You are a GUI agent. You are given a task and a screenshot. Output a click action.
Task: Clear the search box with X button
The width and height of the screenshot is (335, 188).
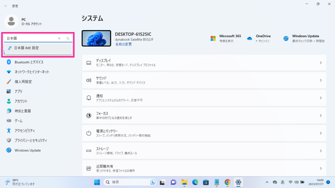(59, 39)
